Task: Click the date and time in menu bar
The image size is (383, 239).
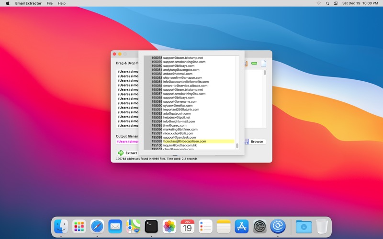Action: pyautogui.click(x=360, y=3)
